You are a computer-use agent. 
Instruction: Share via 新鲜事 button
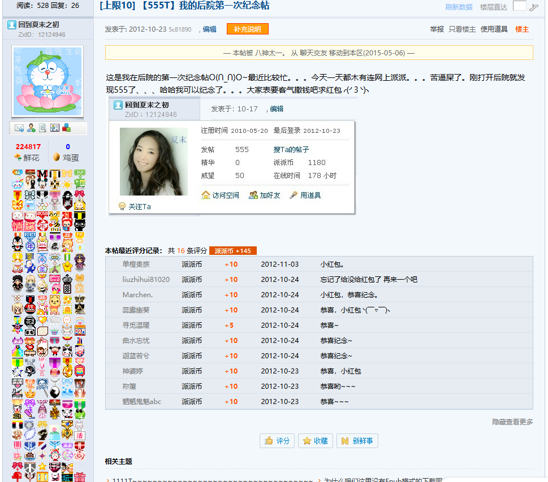click(x=357, y=441)
